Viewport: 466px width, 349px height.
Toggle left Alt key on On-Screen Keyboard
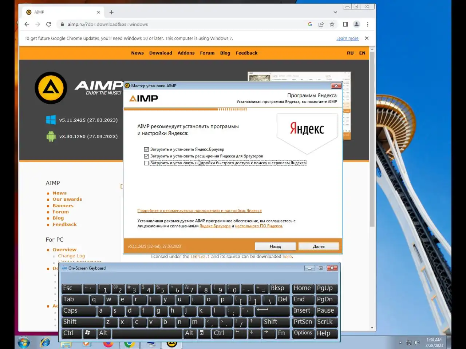point(104,333)
